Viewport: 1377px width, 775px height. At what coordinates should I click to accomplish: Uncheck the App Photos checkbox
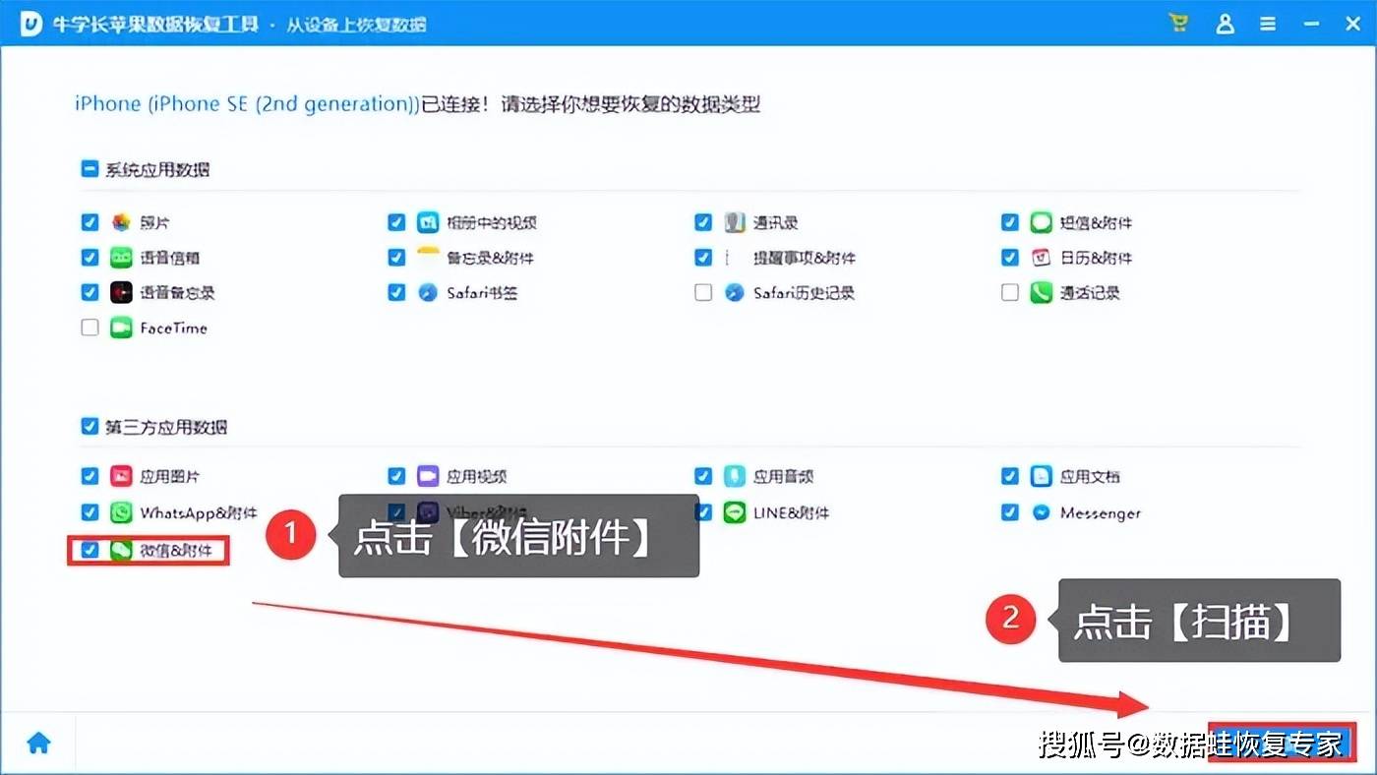(90, 477)
